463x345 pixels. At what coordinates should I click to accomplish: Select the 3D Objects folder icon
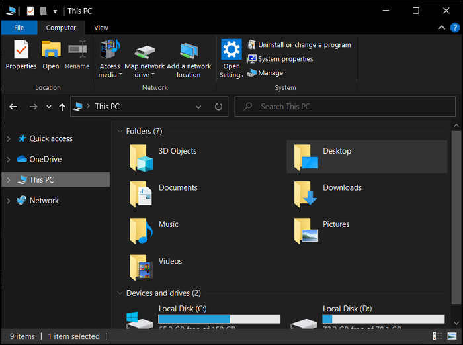click(x=141, y=158)
